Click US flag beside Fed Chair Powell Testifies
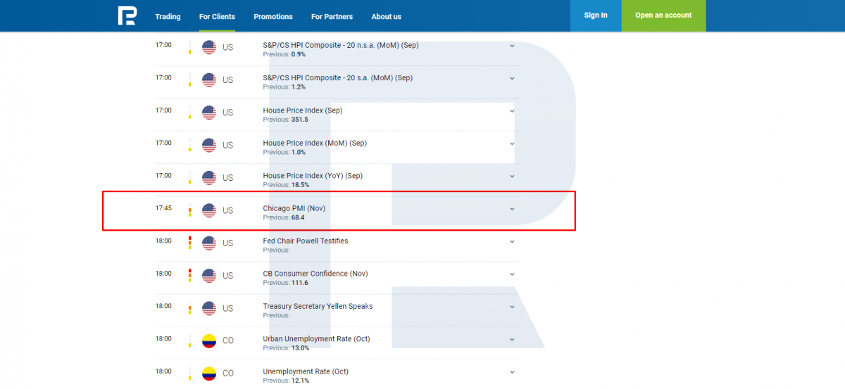 point(209,243)
